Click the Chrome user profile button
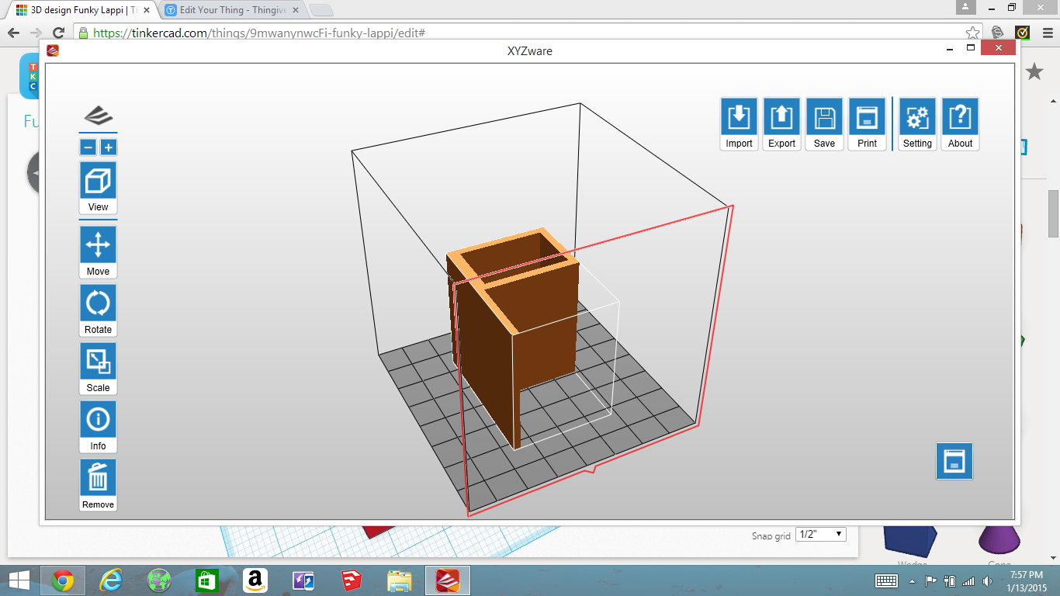Image resolution: width=1060 pixels, height=596 pixels. [x=965, y=7]
